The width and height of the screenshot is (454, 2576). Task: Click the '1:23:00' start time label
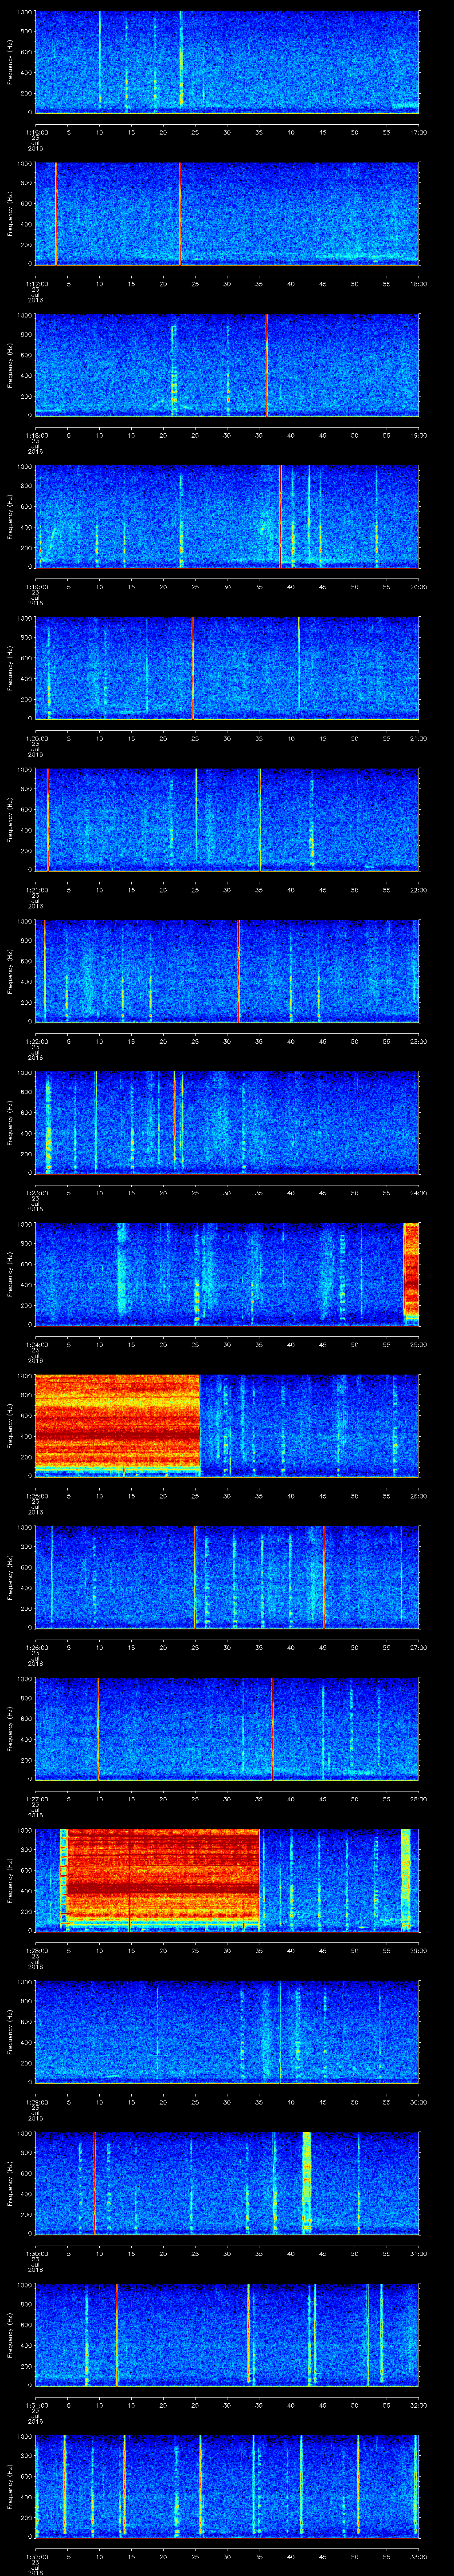pyautogui.click(x=36, y=1193)
